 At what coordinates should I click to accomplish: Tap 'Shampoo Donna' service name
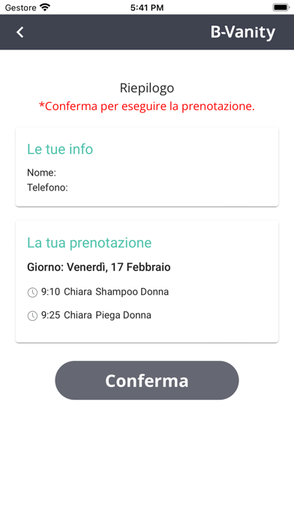point(132,292)
